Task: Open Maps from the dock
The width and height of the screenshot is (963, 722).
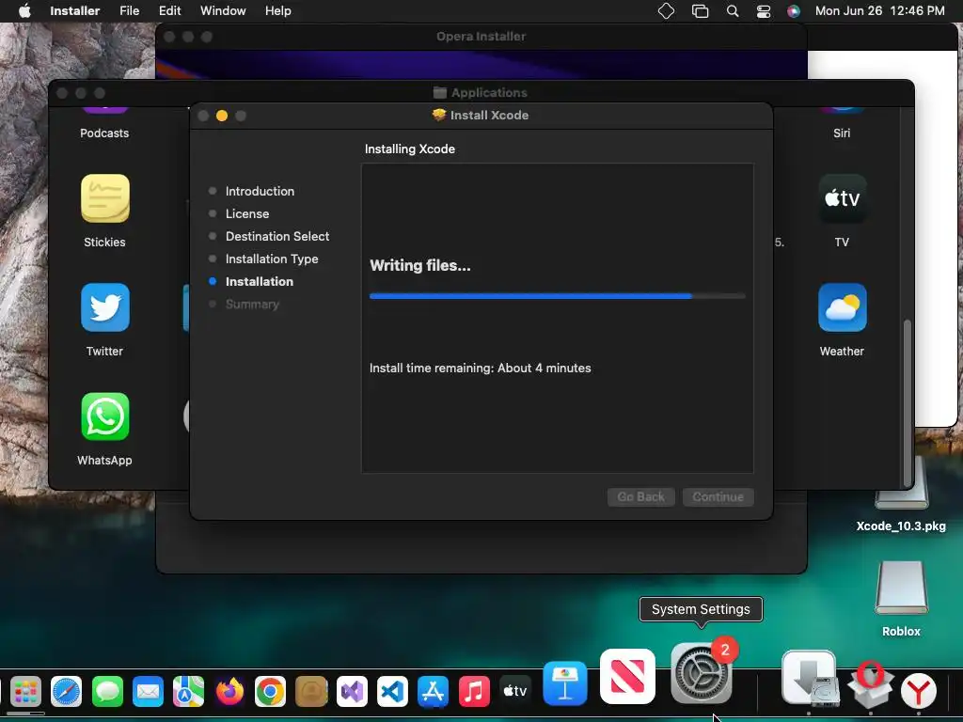Action: coord(188,693)
